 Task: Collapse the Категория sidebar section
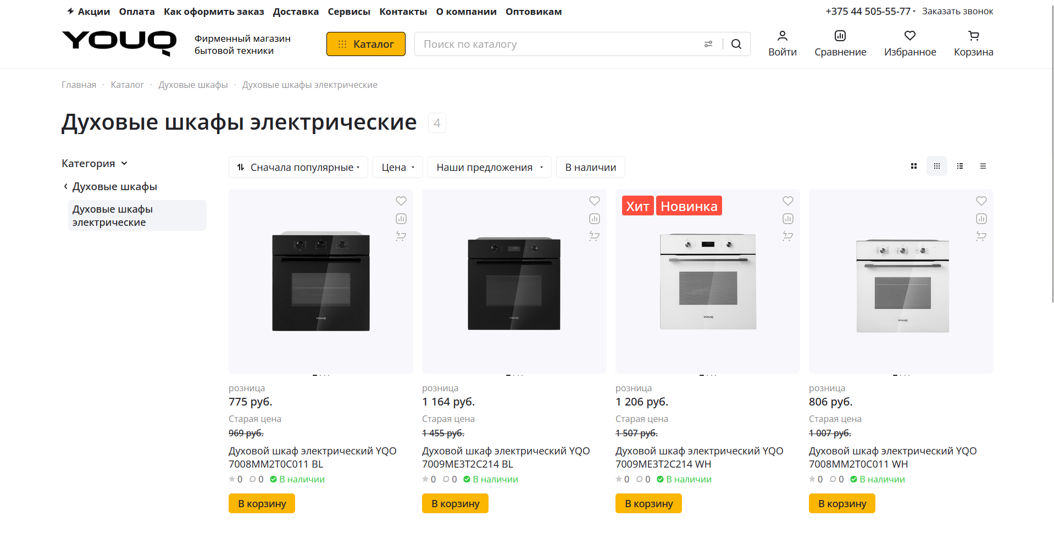pyautogui.click(x=125, y=163)
